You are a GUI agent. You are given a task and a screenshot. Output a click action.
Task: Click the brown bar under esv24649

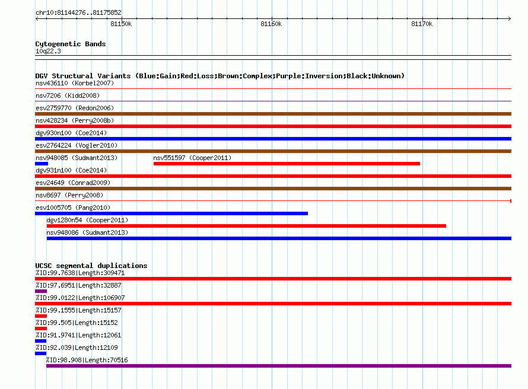tap(273, 189)
